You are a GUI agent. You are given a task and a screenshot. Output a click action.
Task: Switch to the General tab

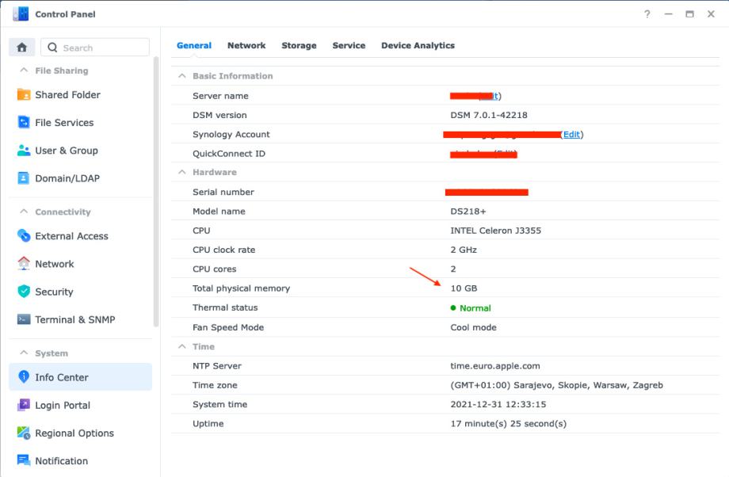[x=194, y=46]
